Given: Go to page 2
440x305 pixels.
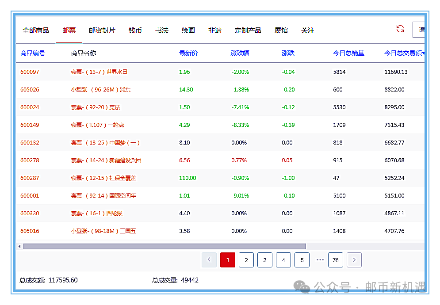Looking at the screenshot, I should [x=246, y=260].
